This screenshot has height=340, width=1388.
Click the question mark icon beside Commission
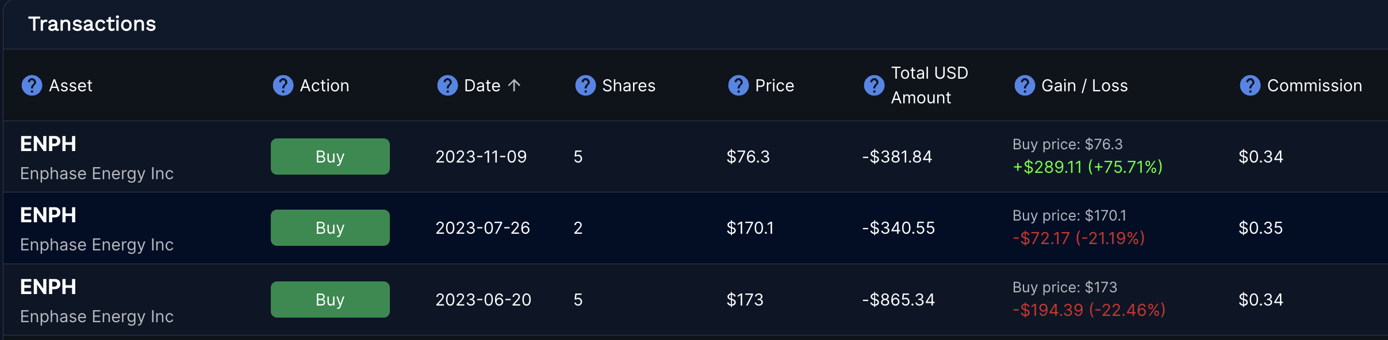(x=1250, y=86)
